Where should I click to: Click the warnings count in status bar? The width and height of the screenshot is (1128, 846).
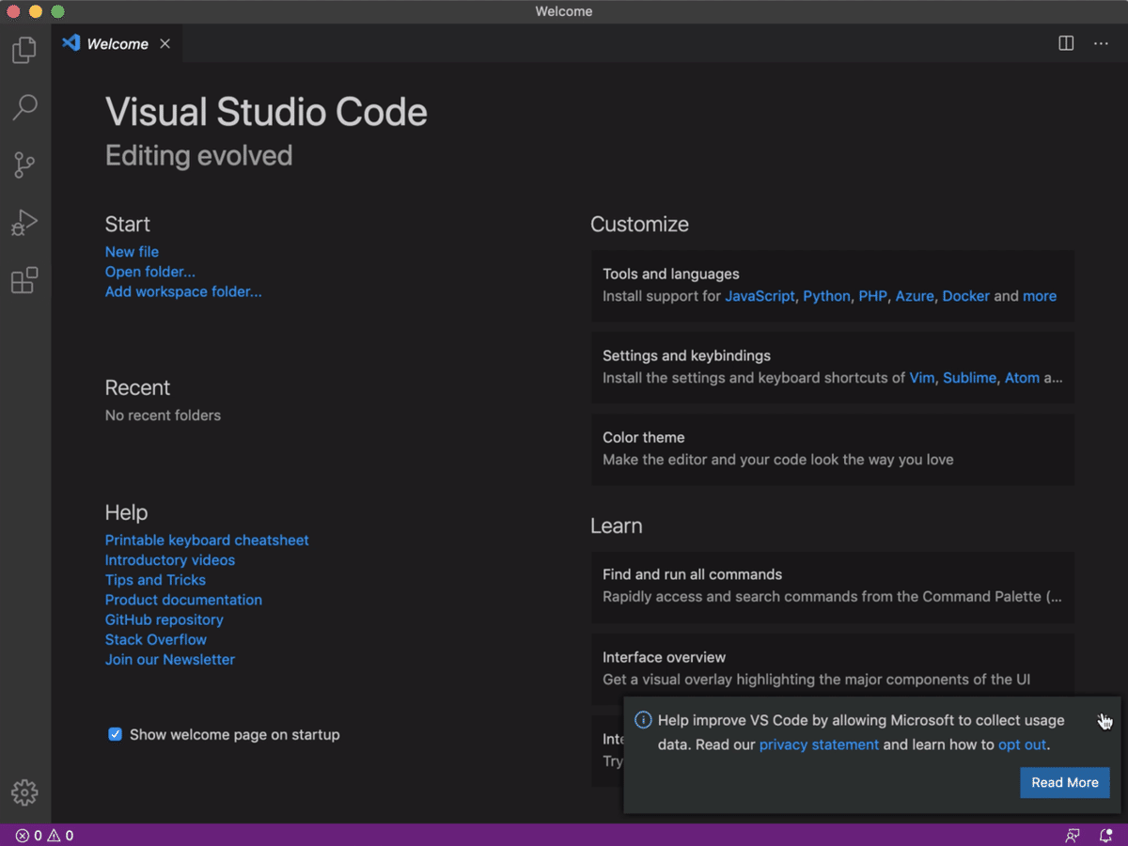coord(60,835)
